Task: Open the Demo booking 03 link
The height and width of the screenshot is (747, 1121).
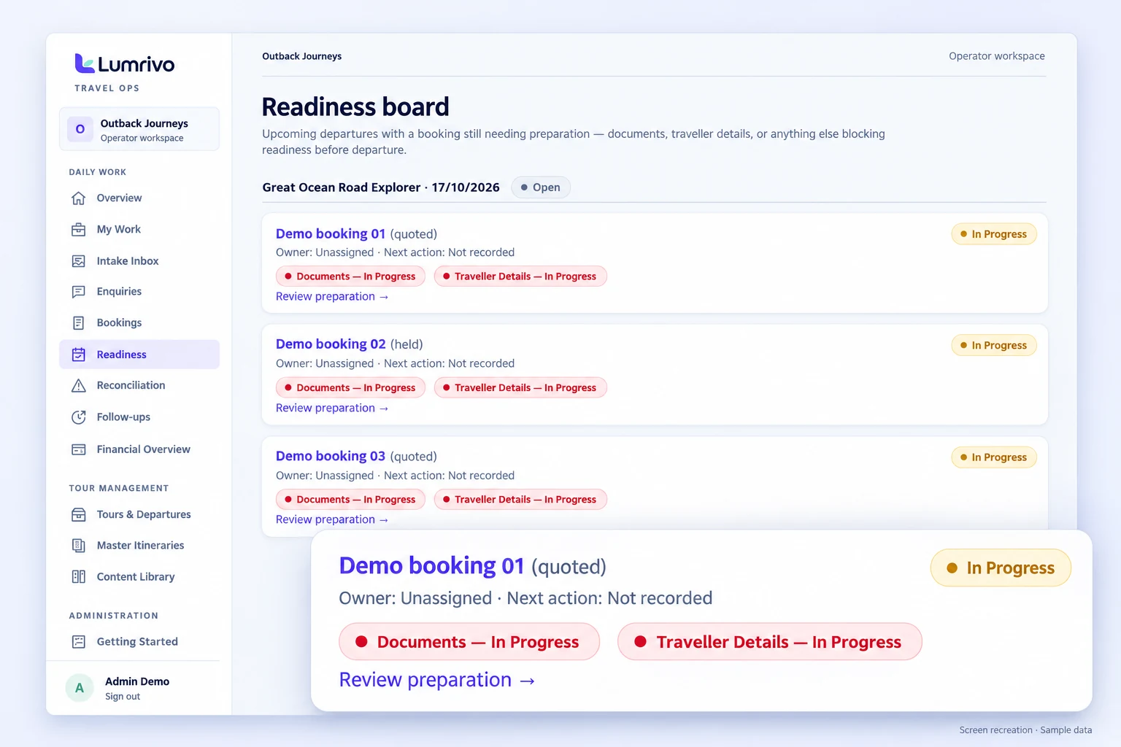Action: click(331, 456)
